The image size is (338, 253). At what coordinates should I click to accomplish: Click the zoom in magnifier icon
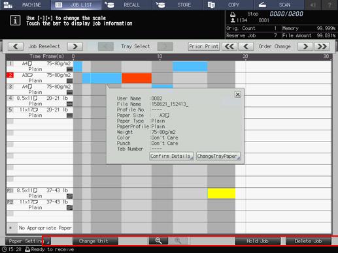[x=178, y=241]
